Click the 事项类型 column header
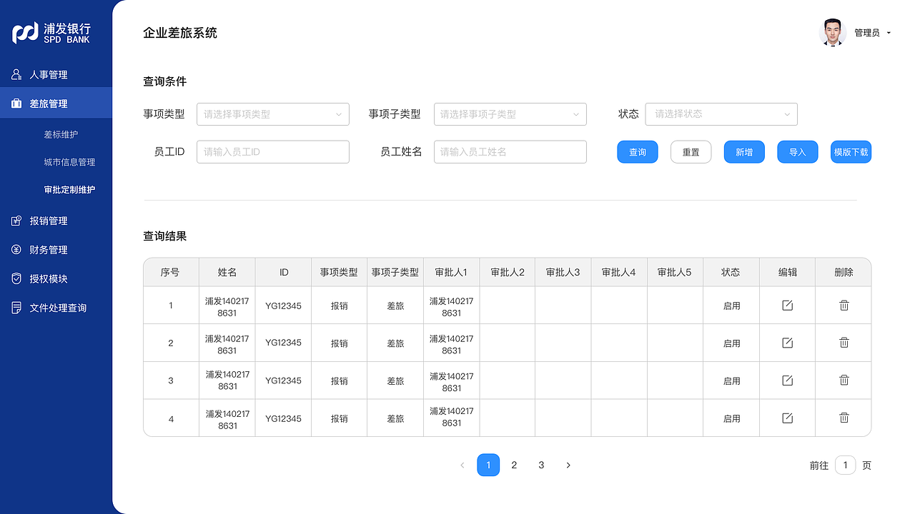Image resolution: width=915 pixels, height=514 pixels. click(x=339, y=273)
